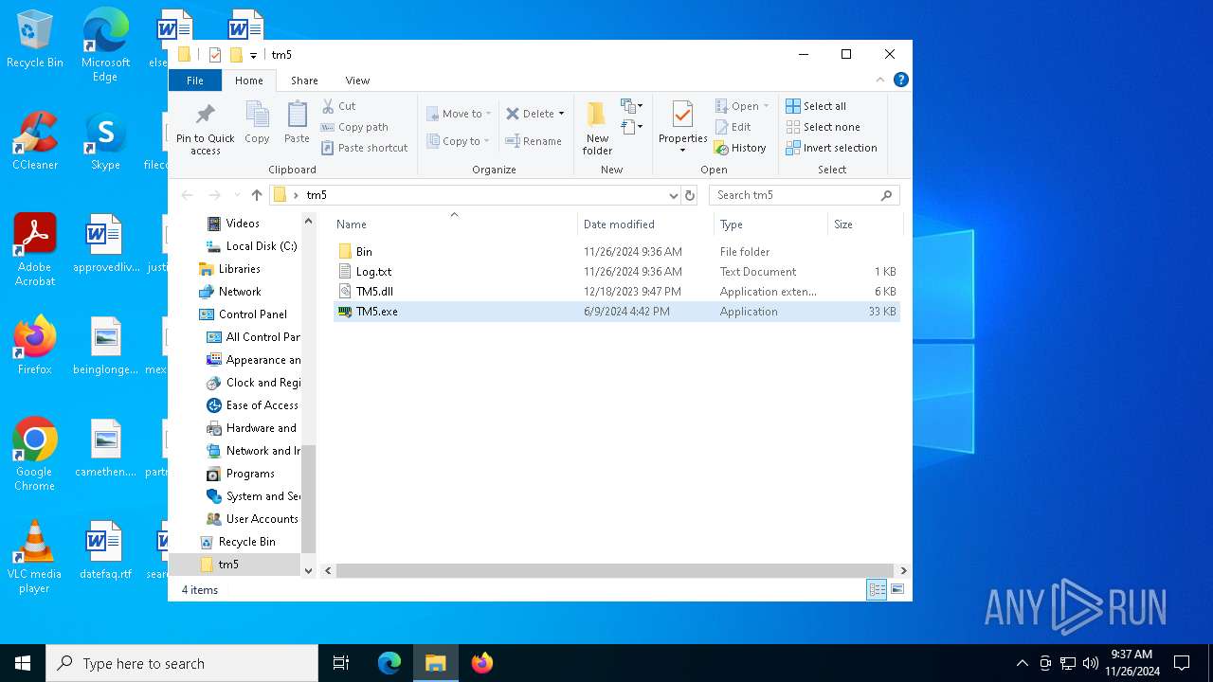The width and height of the screenshot is (1213, 682).
Task: Switch to the View ribbon tab
Action: coord(357,81)
